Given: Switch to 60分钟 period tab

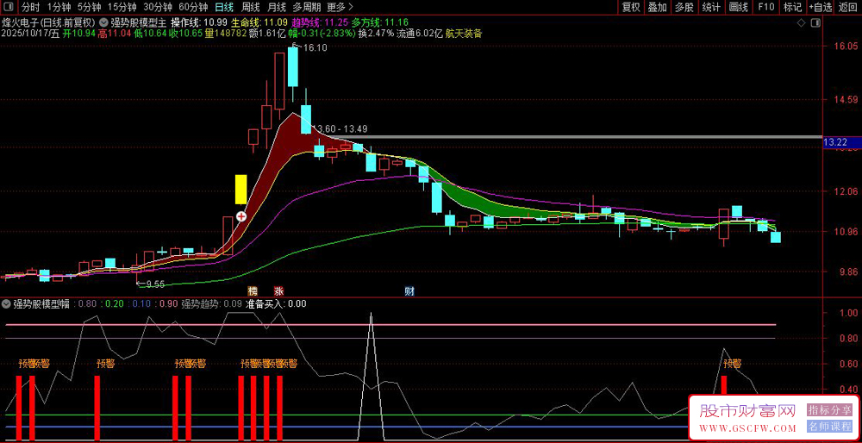Looking at the screenshot, I should click(x=193, y=7).
